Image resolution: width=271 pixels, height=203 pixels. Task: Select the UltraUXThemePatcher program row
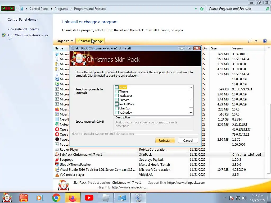[159, 164]
